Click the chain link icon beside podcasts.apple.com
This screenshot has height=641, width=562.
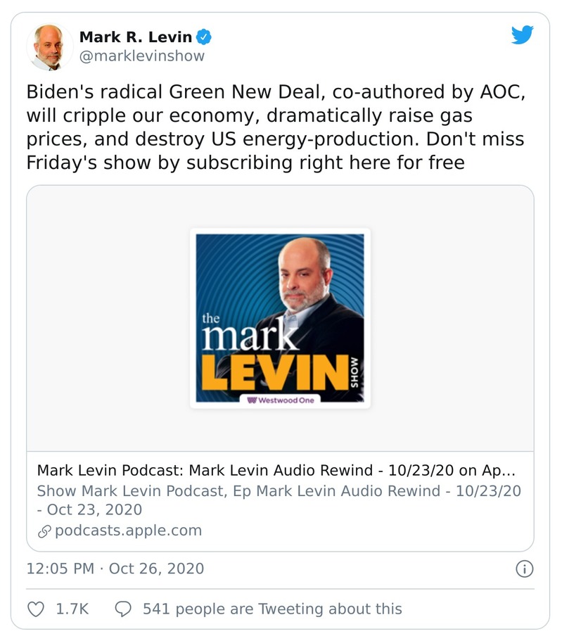tap(44, 531)
